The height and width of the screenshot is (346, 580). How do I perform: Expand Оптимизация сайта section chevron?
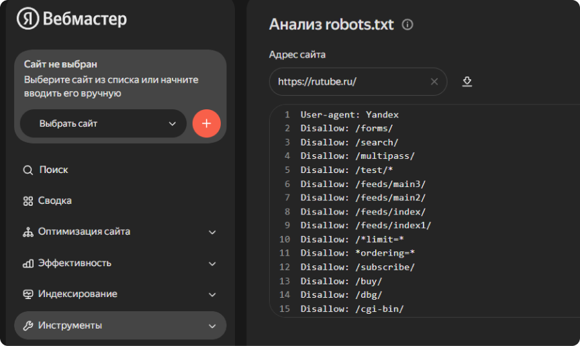pyautogui.click(x=212, y=232)
